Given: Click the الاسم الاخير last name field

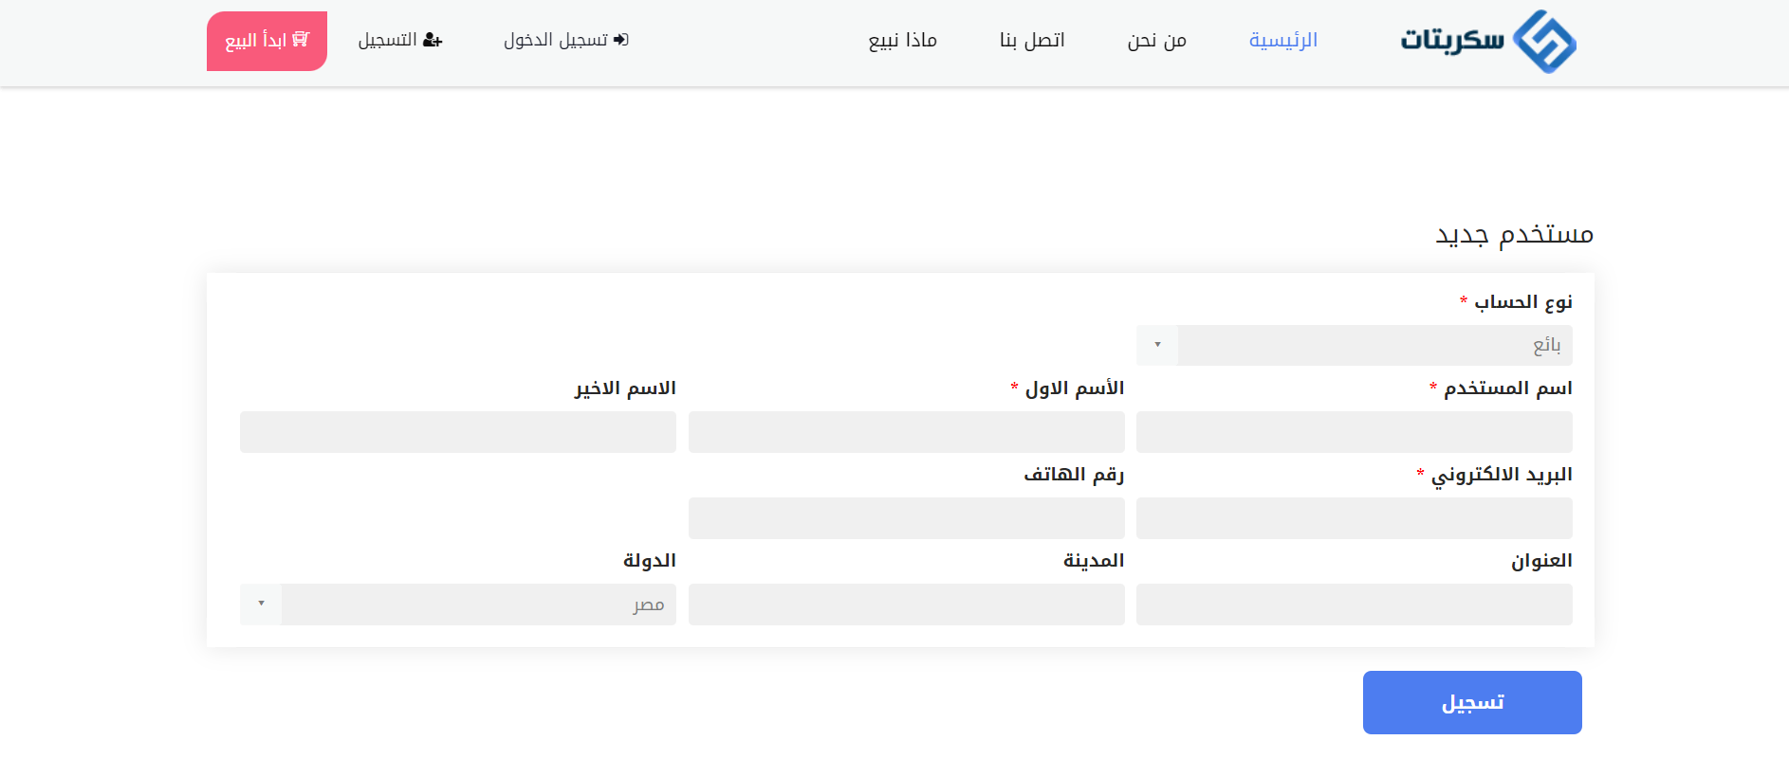Looking at the screenshot, I should tap(457, 432).
